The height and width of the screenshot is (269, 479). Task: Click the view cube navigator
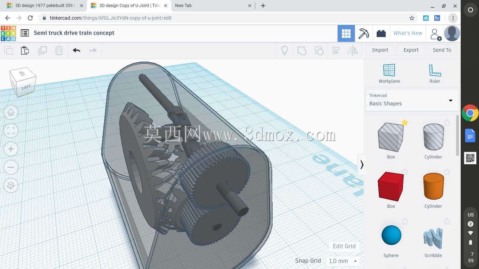pos(23,82)
